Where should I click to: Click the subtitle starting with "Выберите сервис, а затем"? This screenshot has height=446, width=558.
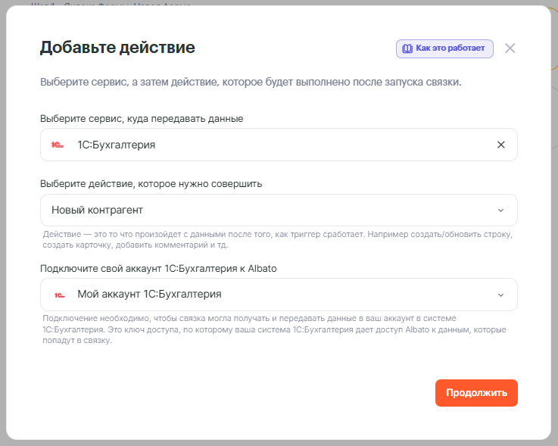pyautogui.click(x=251, y=82)
